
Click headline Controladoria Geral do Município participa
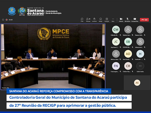[69, 98]
